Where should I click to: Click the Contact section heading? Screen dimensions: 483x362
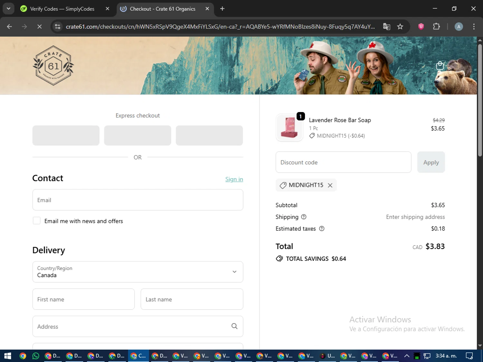(x=48, y=178)
